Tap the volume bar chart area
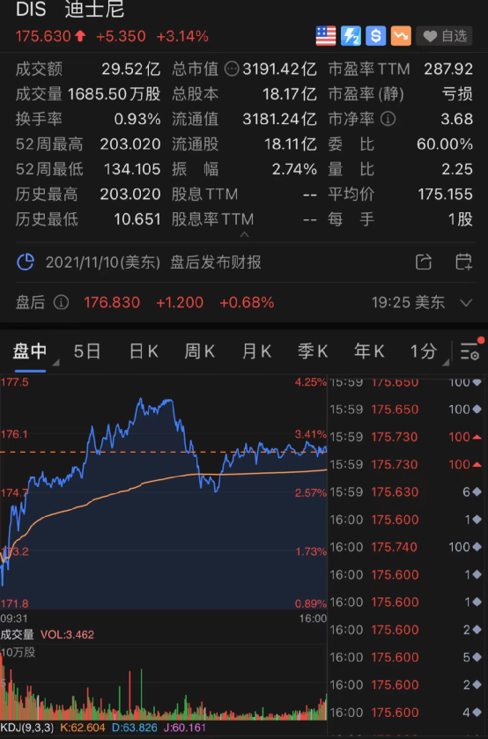This screenshot has width=488, height=739. (164, 684)
